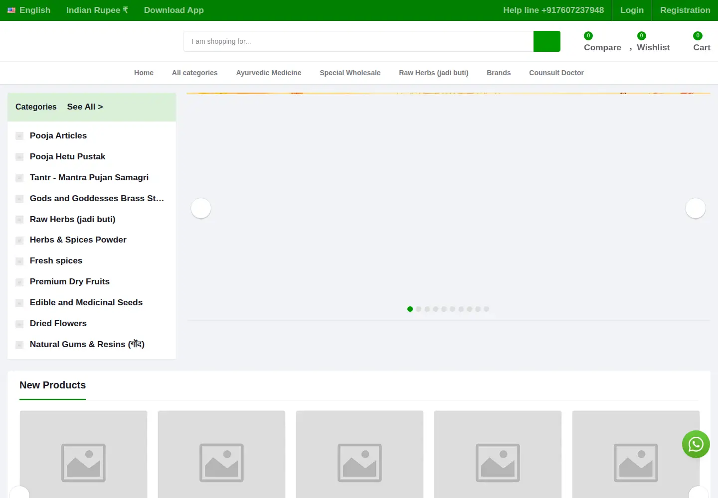The height and width of the screenshot is (498, 718).
Task: Open the Home menu item
Action: (x=144, y=73)
